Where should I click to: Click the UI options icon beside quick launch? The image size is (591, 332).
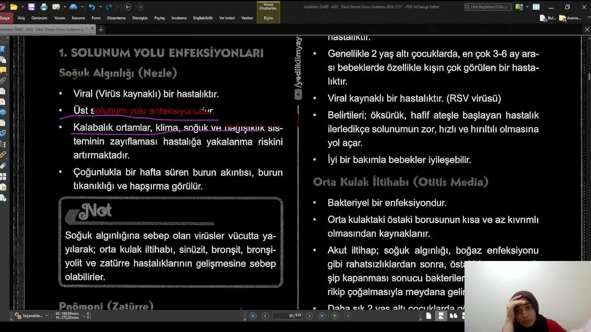(519, 7)
